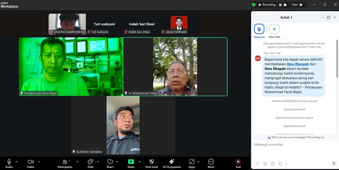Open text formatting options in chat

point(257,164)
